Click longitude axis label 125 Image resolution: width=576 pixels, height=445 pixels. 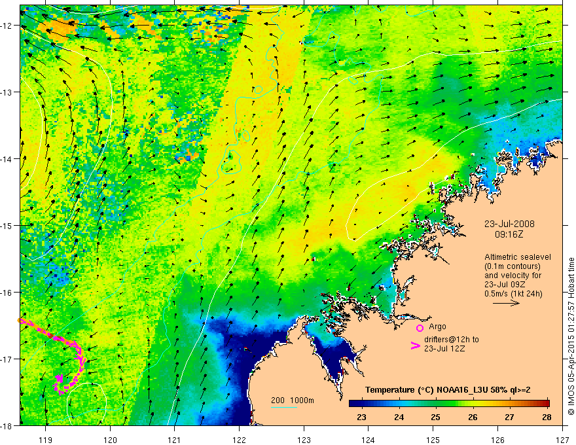[x=433, y=440]
